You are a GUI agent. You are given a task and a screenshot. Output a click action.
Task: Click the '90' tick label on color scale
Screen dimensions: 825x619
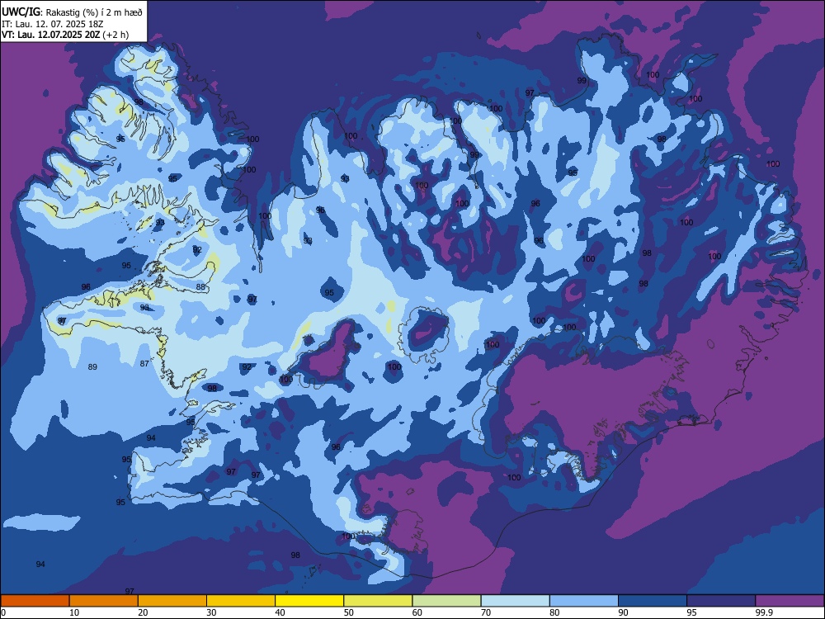(x=624, y=612)
